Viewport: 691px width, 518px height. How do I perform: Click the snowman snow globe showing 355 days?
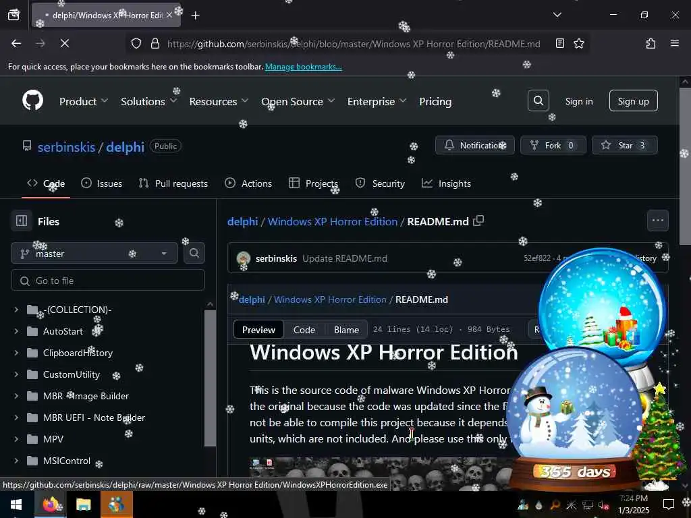tap(574, 418)
